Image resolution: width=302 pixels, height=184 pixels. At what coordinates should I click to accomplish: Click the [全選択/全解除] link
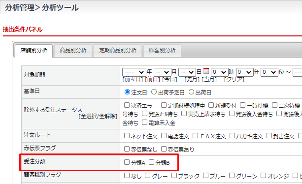click(x=98, y=116)
